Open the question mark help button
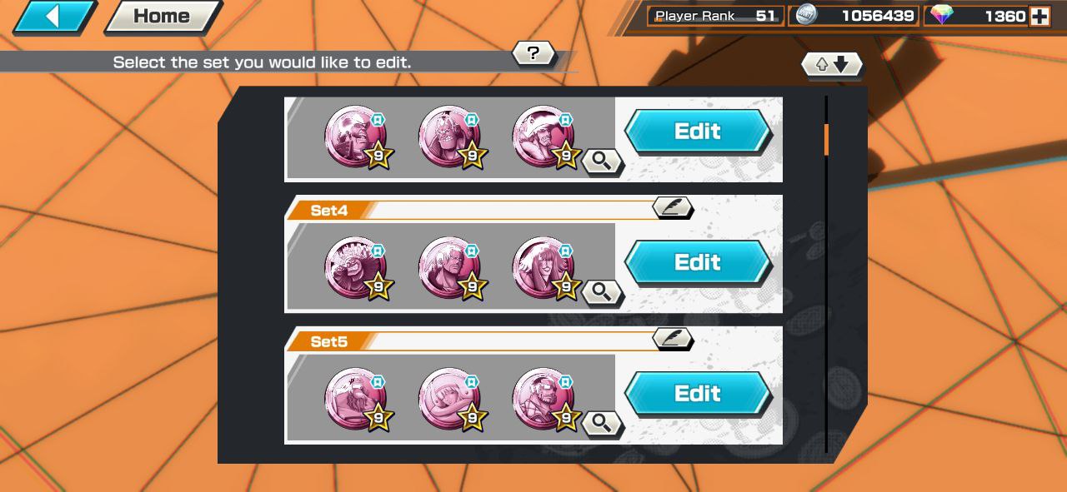The height and width of the screenshot is (492, 1067). (x=533, y=54)
